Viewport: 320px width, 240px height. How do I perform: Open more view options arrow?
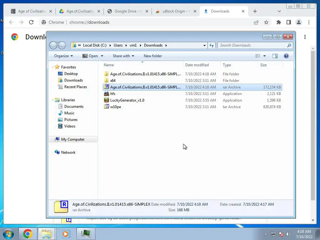click(264, 56)
